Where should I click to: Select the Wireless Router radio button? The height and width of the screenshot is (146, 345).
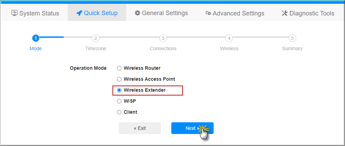pos(119,68)
